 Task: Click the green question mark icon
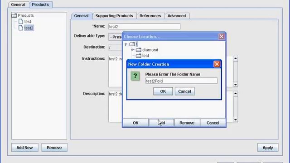(x=135, y=76)
